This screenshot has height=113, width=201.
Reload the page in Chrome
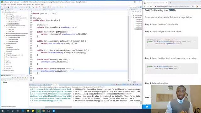tap(151, 6)
